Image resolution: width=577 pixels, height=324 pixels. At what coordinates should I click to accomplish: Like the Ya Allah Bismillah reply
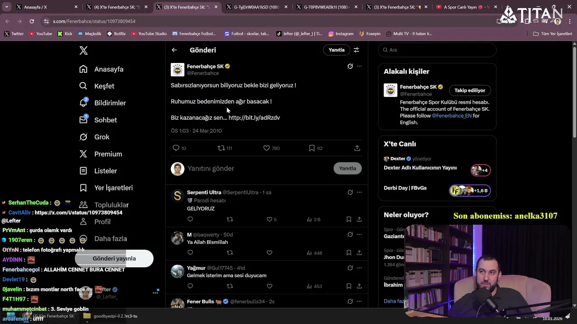click(269, 253)
